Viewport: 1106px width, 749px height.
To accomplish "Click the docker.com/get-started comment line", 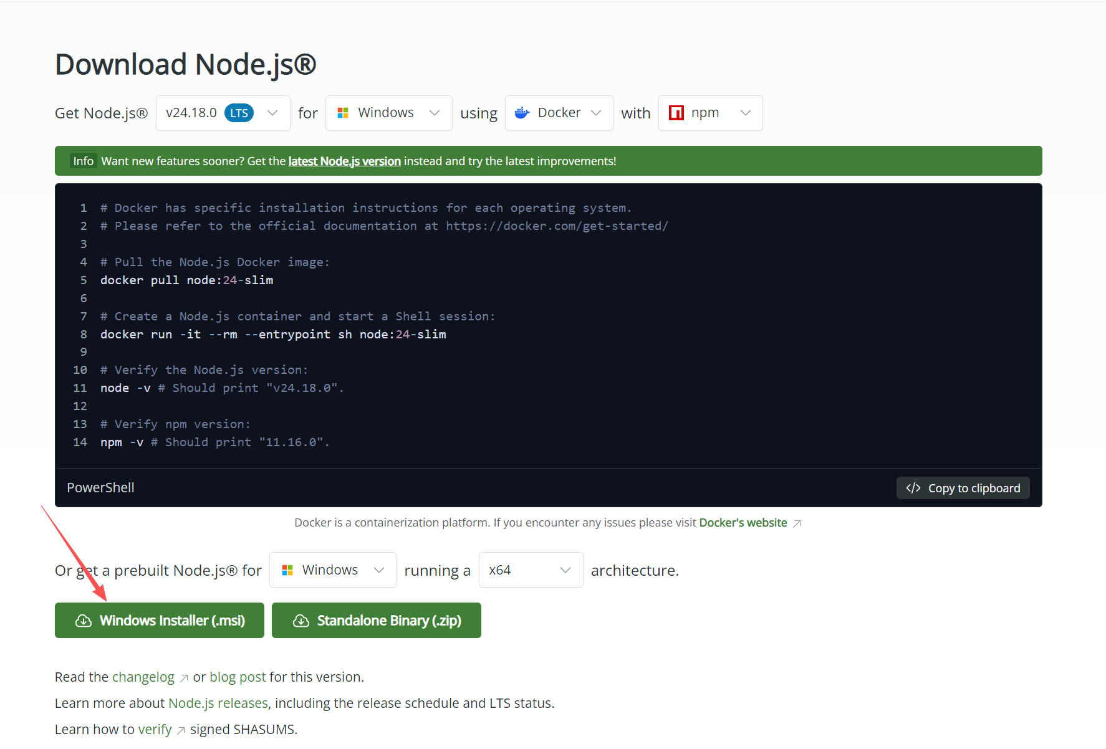I will [x=384, y=226].
